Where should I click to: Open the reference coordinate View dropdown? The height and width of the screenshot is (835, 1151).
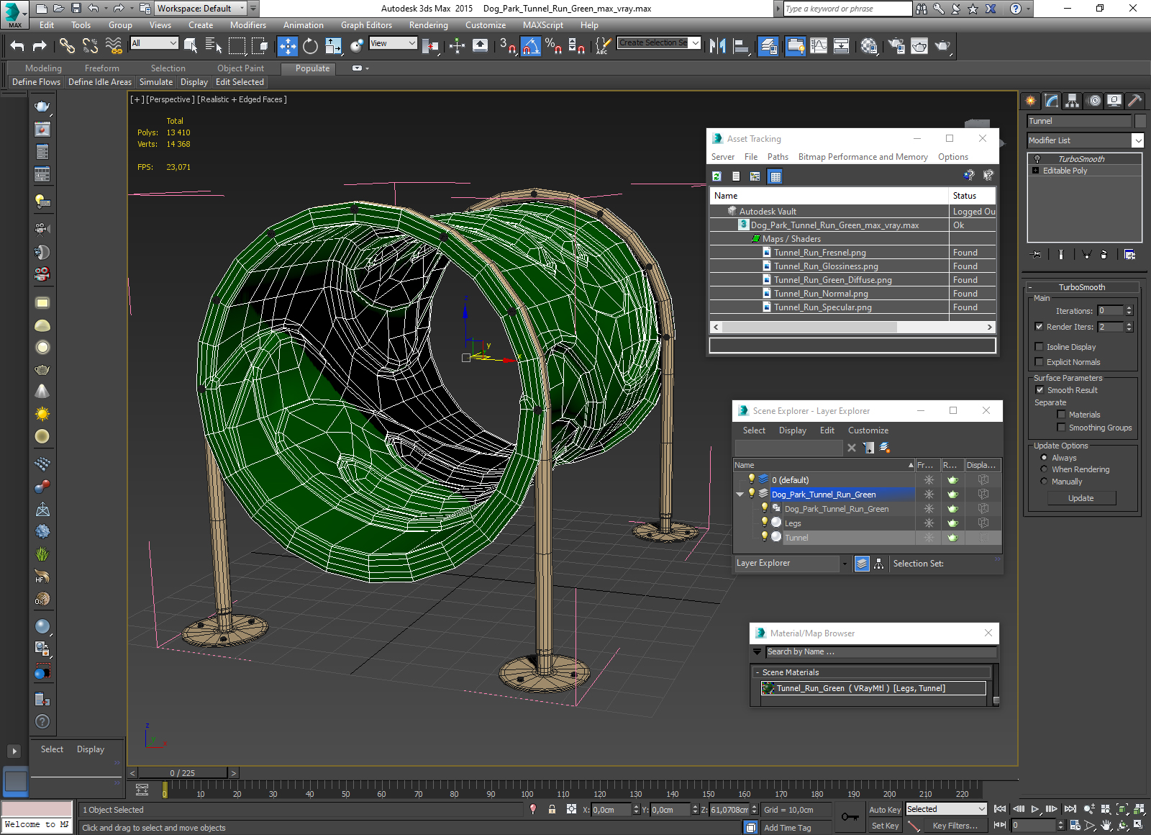(393, 43)
